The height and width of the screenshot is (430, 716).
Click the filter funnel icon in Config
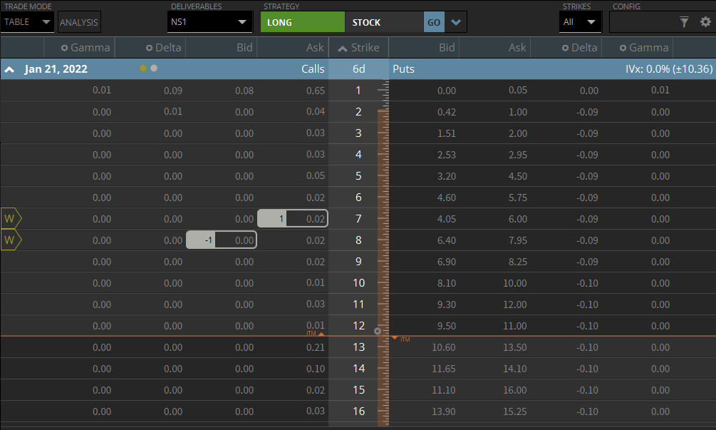point(684,22)
